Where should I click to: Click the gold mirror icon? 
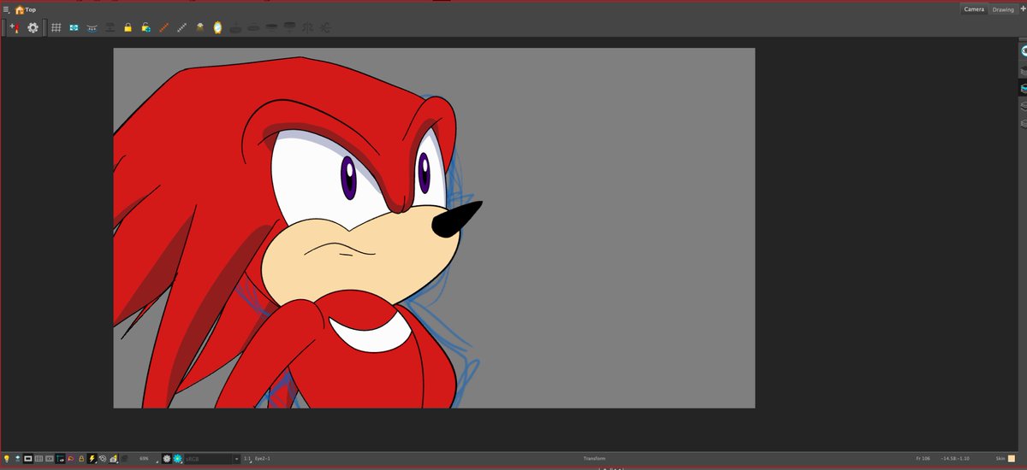(x=217, y=27)
